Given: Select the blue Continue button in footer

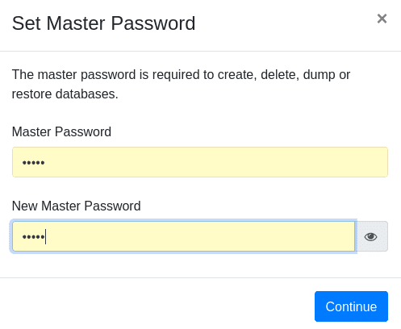Looking at the screenshot, I should pos(351,306).
